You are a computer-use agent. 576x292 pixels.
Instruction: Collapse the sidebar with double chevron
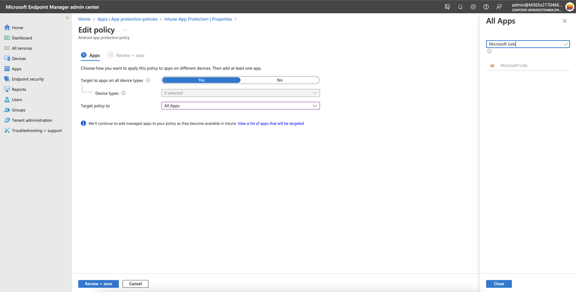(x=67, y=18)
